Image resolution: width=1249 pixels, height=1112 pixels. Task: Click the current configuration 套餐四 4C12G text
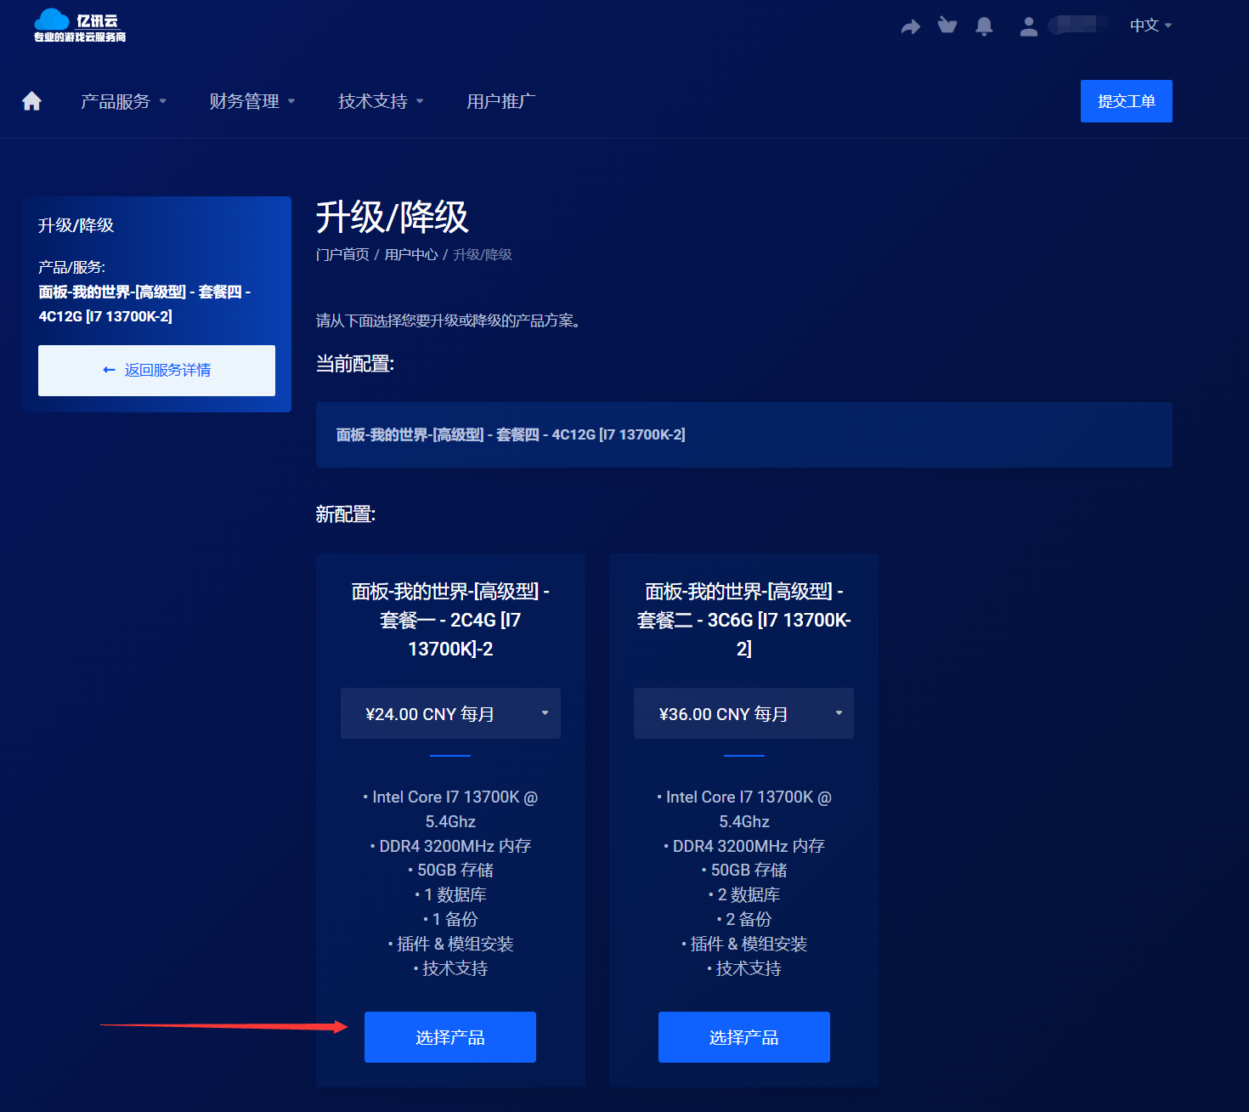click(x=511, y=434)
